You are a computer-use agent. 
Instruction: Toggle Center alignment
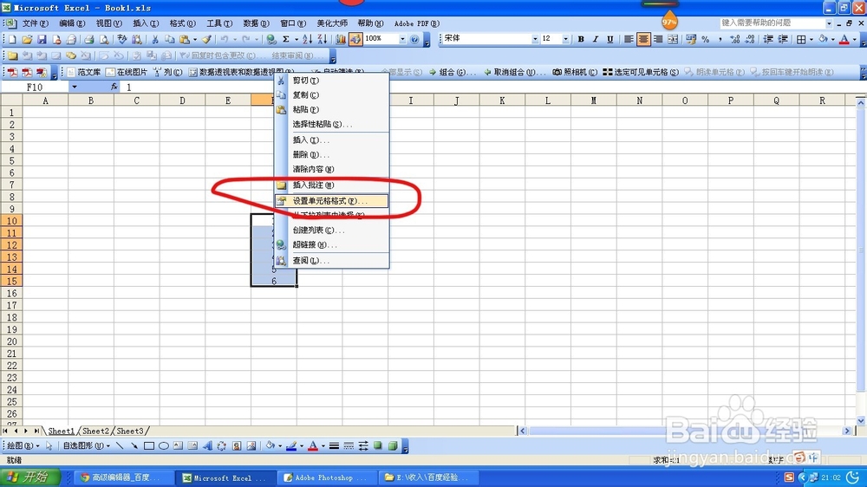tap(643, 39)
